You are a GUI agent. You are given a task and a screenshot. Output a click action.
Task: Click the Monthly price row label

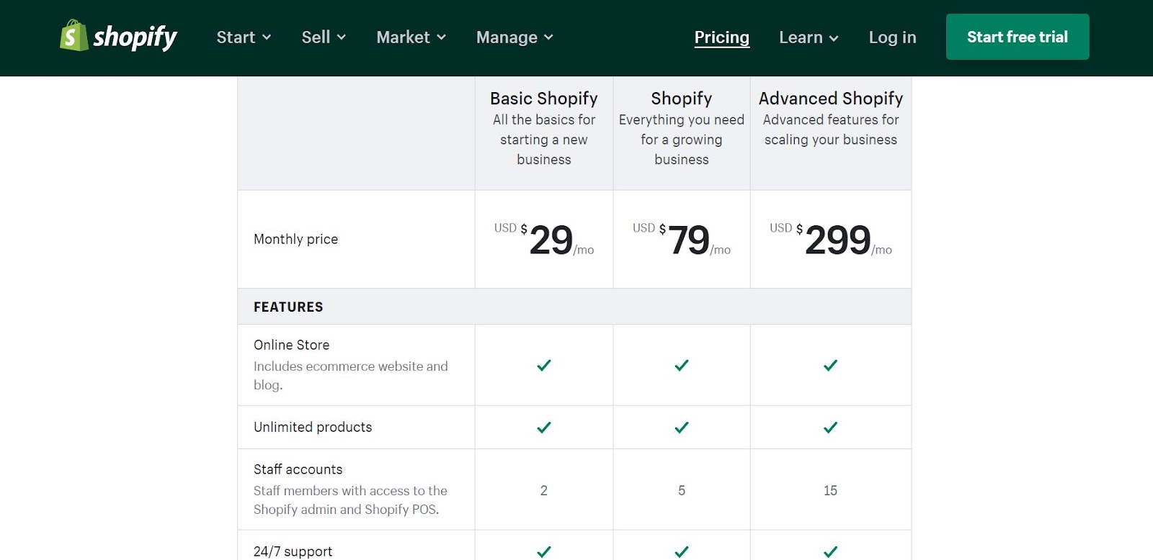click(295, 239)
